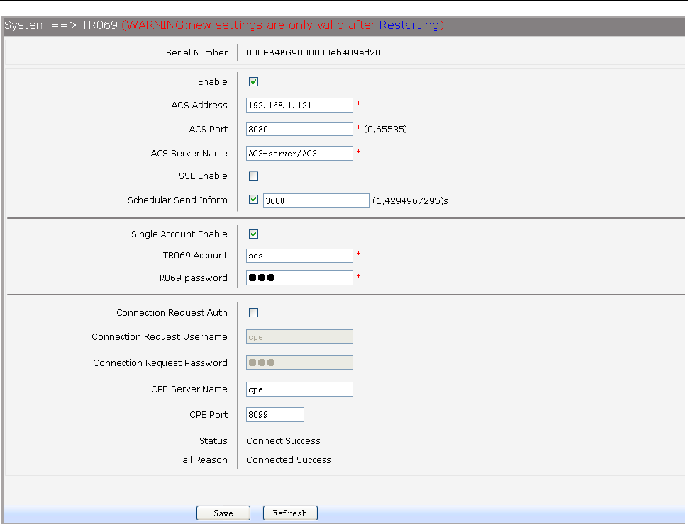Click the Fail Reason label

tap(202, 460)
